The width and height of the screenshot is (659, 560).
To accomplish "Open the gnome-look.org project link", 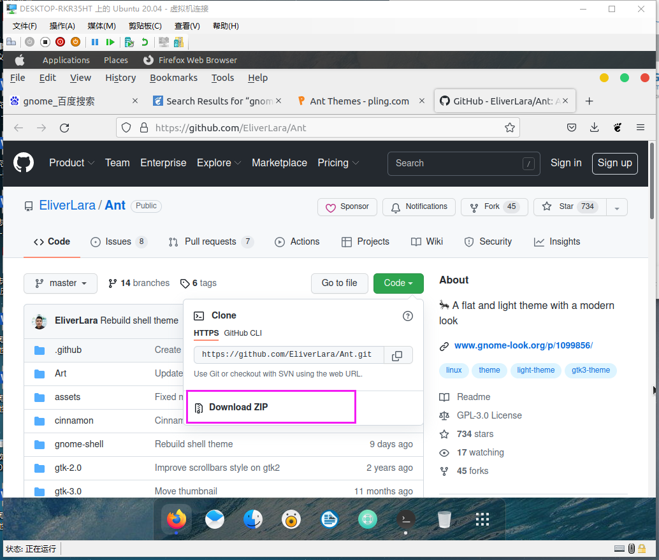I will click(523, 346).
